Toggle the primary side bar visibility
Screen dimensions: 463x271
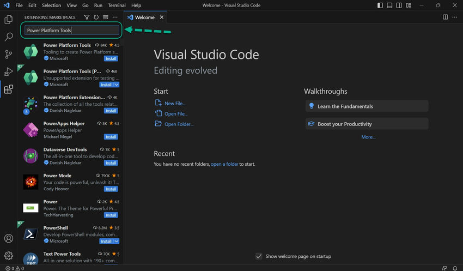380,5
